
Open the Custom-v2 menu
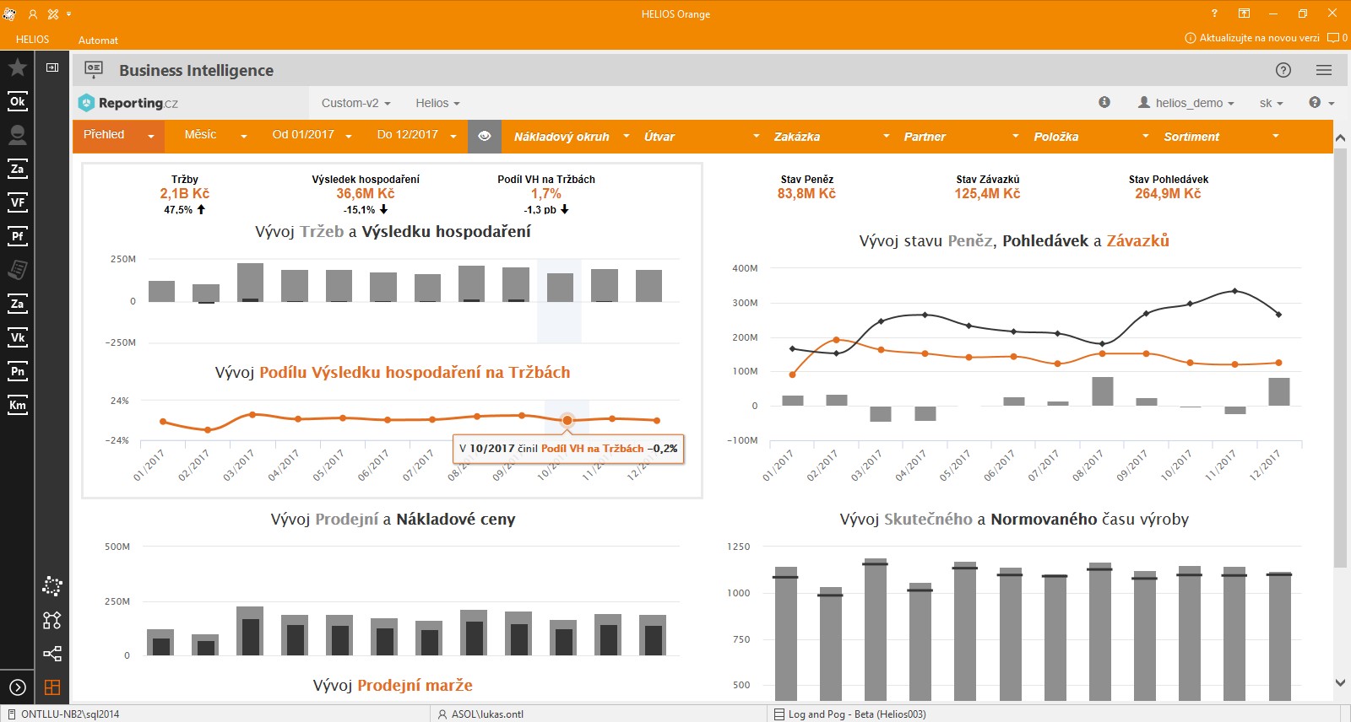(355, 103)
